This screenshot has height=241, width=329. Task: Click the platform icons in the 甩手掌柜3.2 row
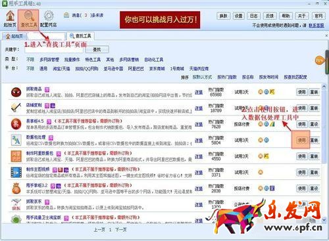pyautogui.click(x=266, y=188)
